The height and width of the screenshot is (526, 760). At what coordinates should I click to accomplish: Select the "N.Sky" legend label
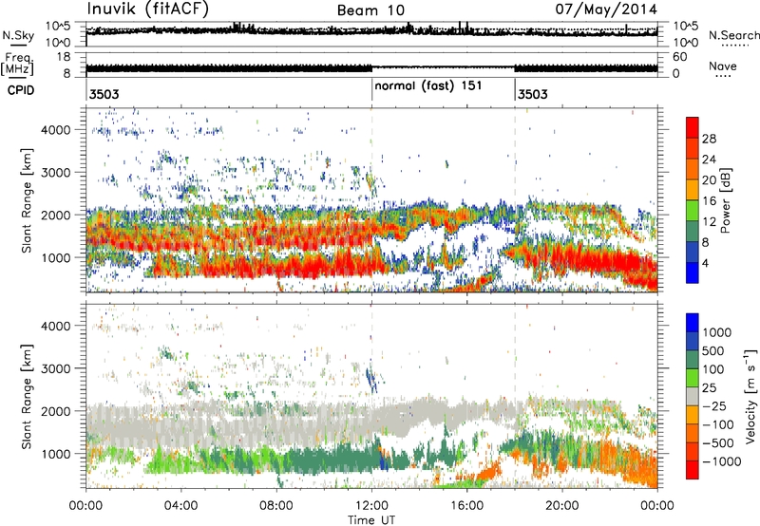tap(18, 35)
